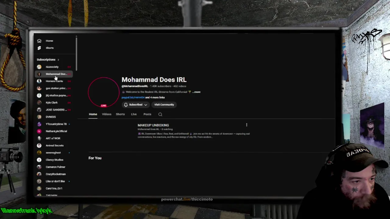The width and height of the screenshot is (390, 219).
Task: Open the Home icon in the sidebar
Action: [39, 41]
